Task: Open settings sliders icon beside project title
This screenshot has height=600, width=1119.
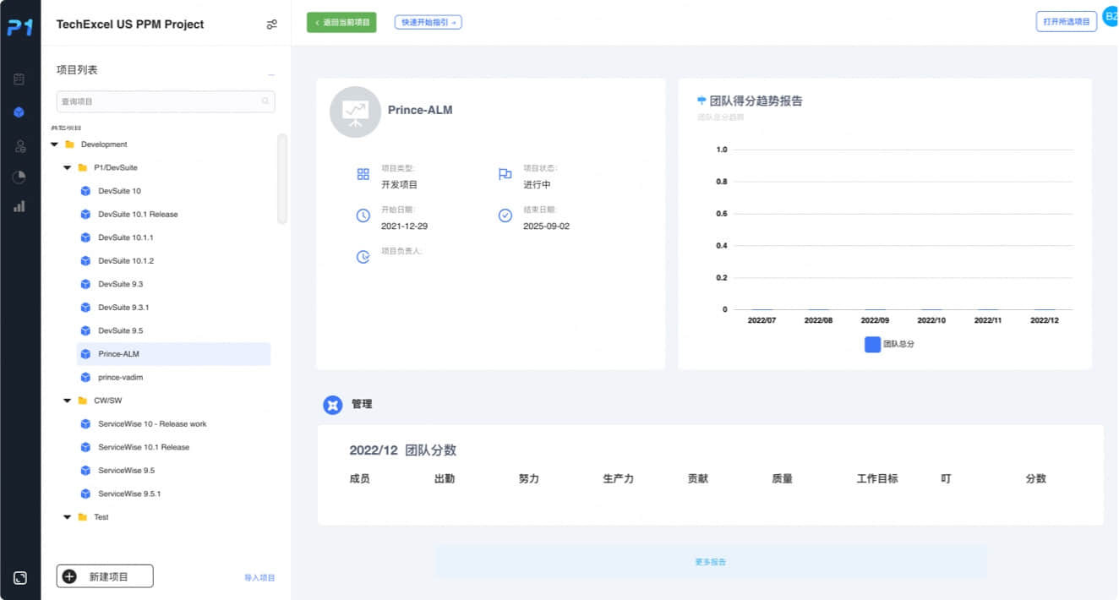Action: [x=271, y=25]
